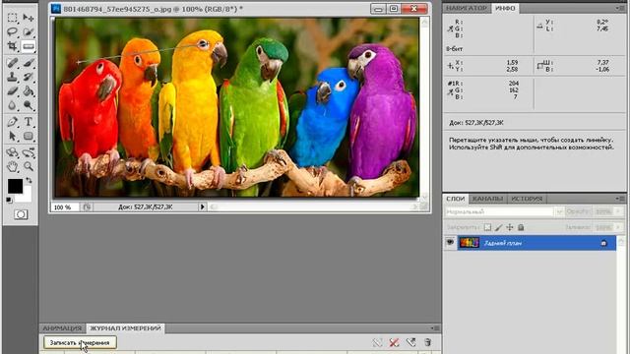Select the Rectangular Marquee tool
This screenshot has width=630, height=354.
(13, 18)
